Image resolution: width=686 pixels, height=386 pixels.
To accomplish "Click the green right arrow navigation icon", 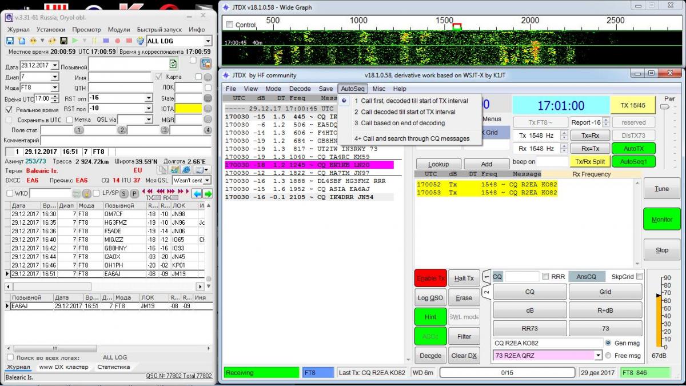I will point(208,193).
